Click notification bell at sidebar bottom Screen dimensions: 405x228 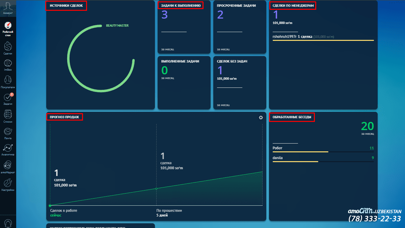coord(8,224)
